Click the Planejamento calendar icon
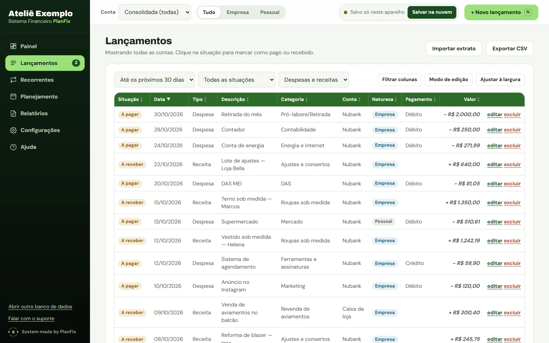This screenshot has height=343, width=549. tap(13, 97)
